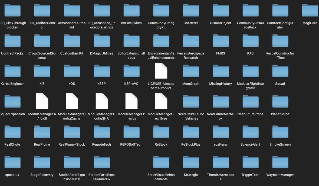Image resolution: width=319 pixels, height=186 pixels.
Task: Select the B9_Aerospace_ProceduralWings folder icon
Action: coord(102,10)
